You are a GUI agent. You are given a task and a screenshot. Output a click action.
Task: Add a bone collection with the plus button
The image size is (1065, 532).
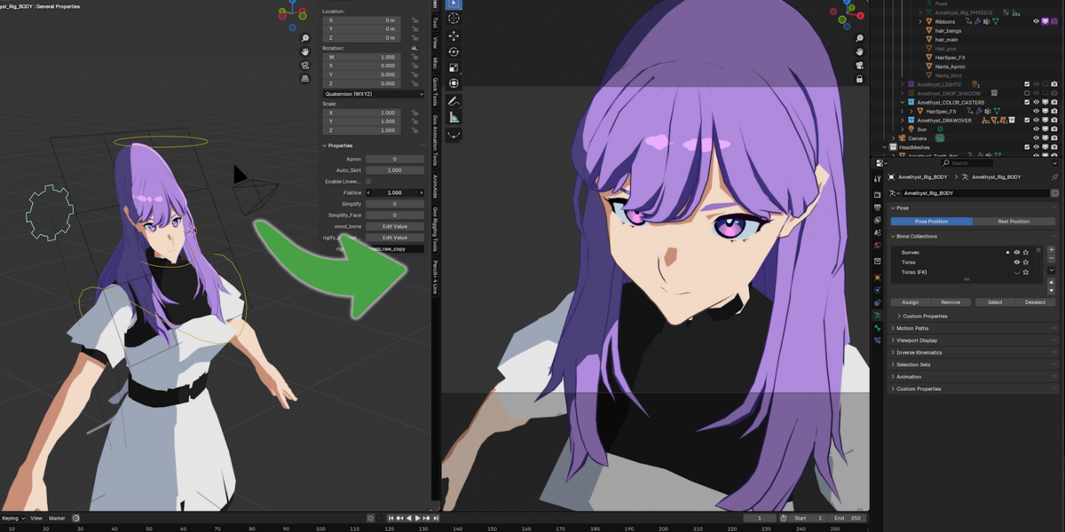click(1052, 249)
